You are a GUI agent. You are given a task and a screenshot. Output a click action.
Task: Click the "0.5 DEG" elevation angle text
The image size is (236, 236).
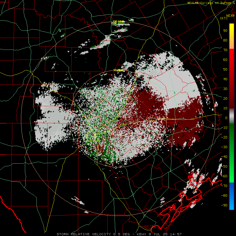click(x=122, y=234)
